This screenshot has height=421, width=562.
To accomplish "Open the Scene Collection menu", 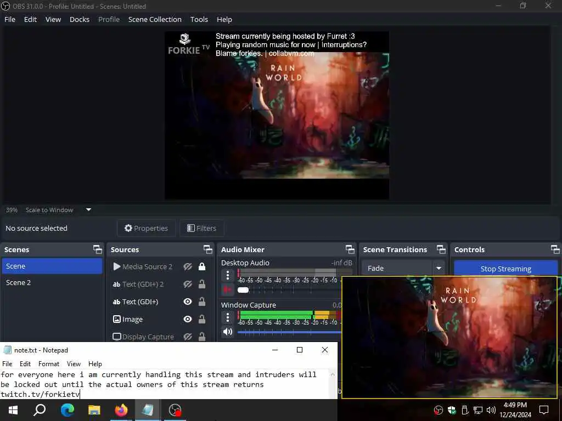I will click(155, 19).
